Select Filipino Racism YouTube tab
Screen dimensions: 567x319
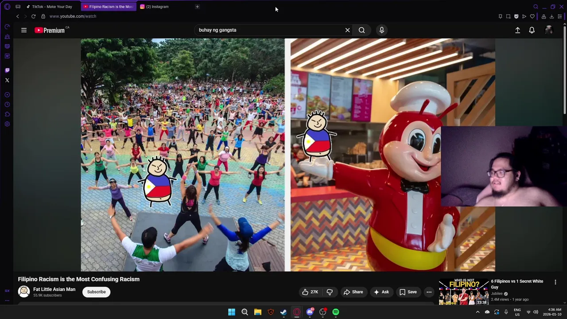109,7
